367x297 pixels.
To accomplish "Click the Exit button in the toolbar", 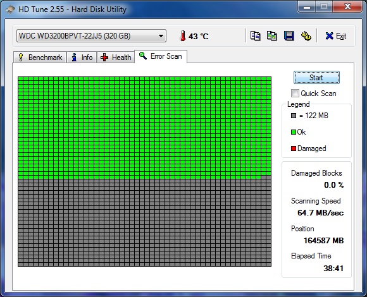I will coord(335,36).
